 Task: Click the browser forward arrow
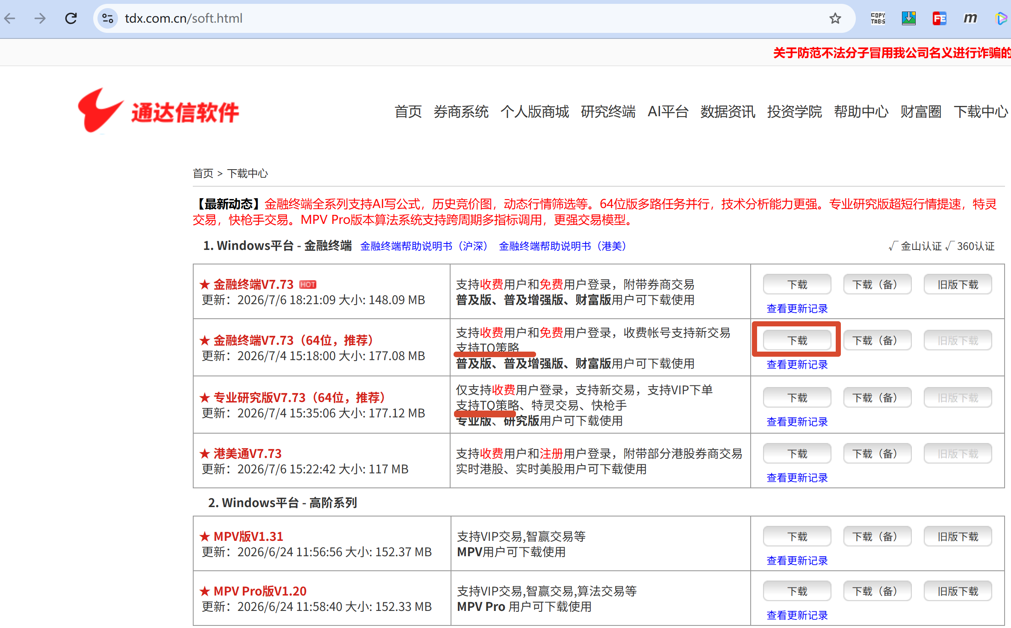point(40,18)
